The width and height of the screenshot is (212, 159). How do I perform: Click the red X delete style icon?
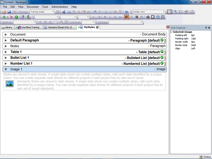(x=12, y=17)
